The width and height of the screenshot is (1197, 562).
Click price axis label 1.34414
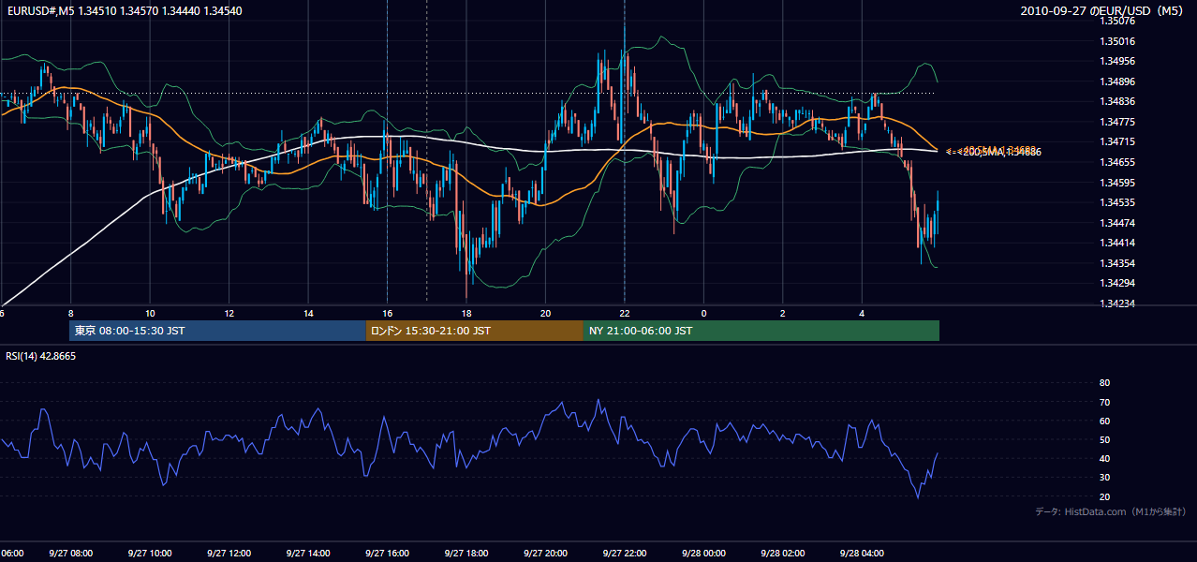pos(1117,243)
